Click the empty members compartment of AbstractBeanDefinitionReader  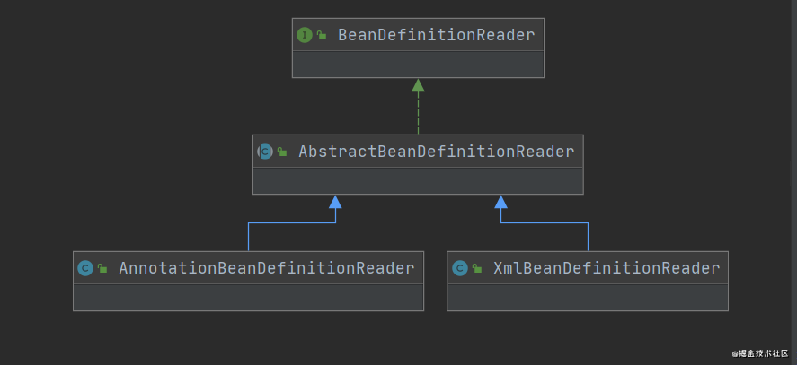418,181
